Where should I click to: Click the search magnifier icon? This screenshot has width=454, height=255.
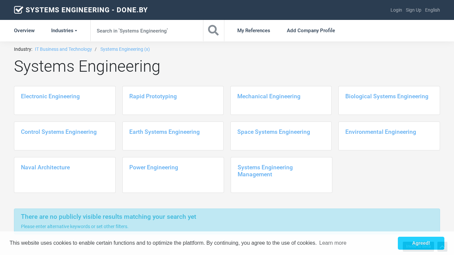pos(213,31)
